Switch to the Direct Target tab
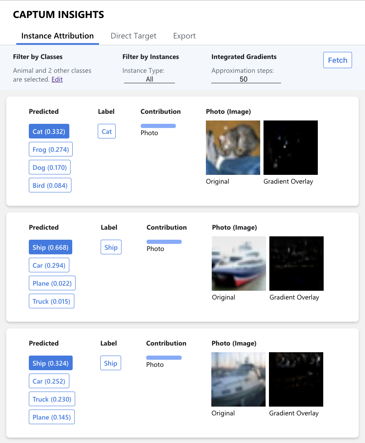Image resolution: width=365 pixels, height=443 pixels. click(133, 36)
